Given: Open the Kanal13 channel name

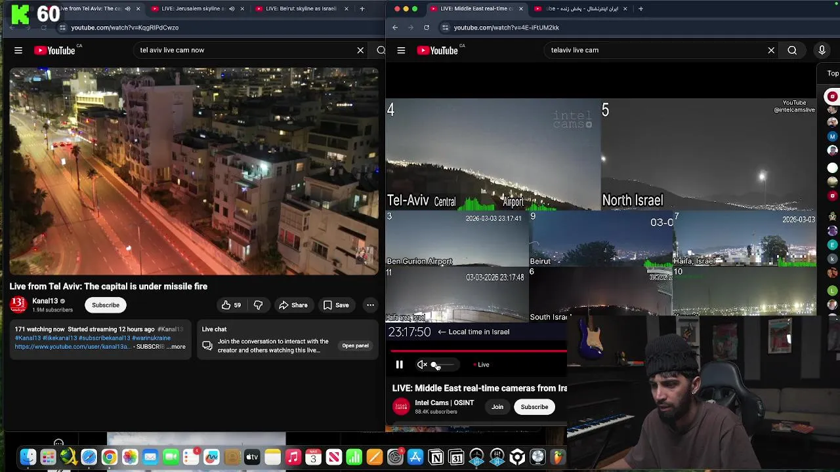Looking at the screenshot, I should pos(45,301).
